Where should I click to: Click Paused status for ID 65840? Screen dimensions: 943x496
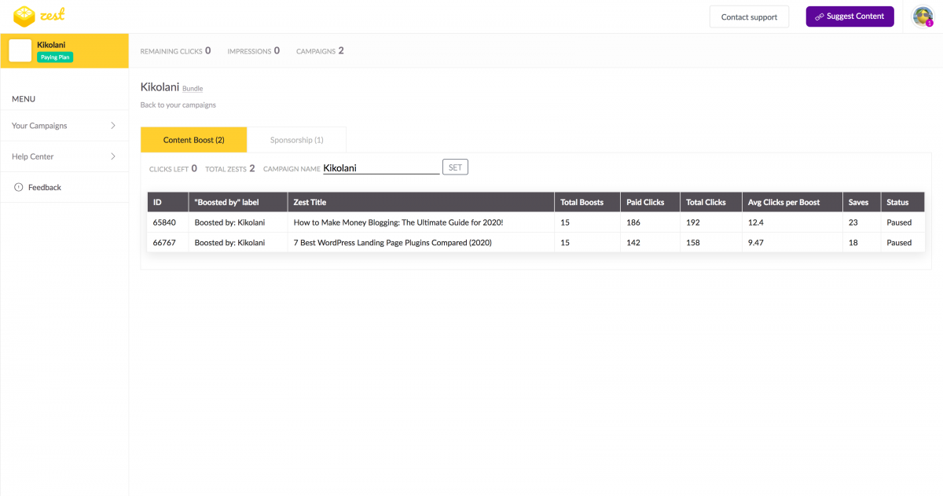(x=899, y=222)
